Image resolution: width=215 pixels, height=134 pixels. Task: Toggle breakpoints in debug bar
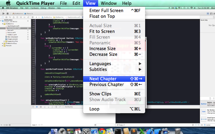coord(37,107)
